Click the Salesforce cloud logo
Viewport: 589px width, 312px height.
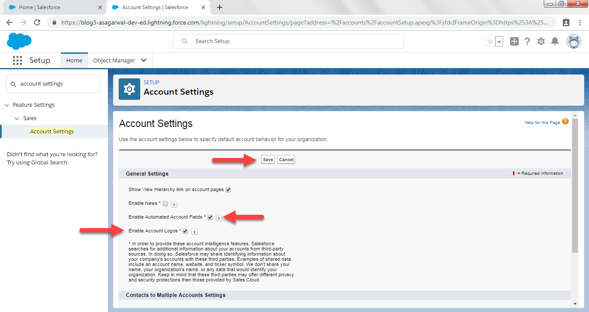click(x=19, y=41)
